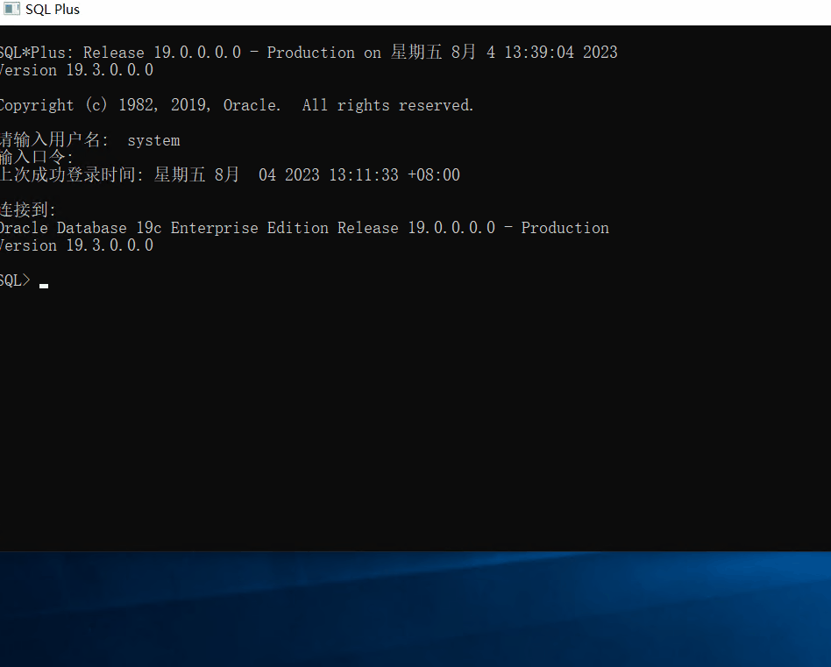The width and height of the screenshot is (831, 667).
Task: Click the SQL Plus title text
Action: point(53,10)
